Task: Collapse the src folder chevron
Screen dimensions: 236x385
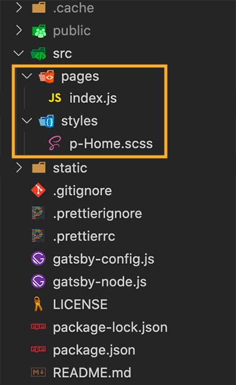Action: (19, 53)
